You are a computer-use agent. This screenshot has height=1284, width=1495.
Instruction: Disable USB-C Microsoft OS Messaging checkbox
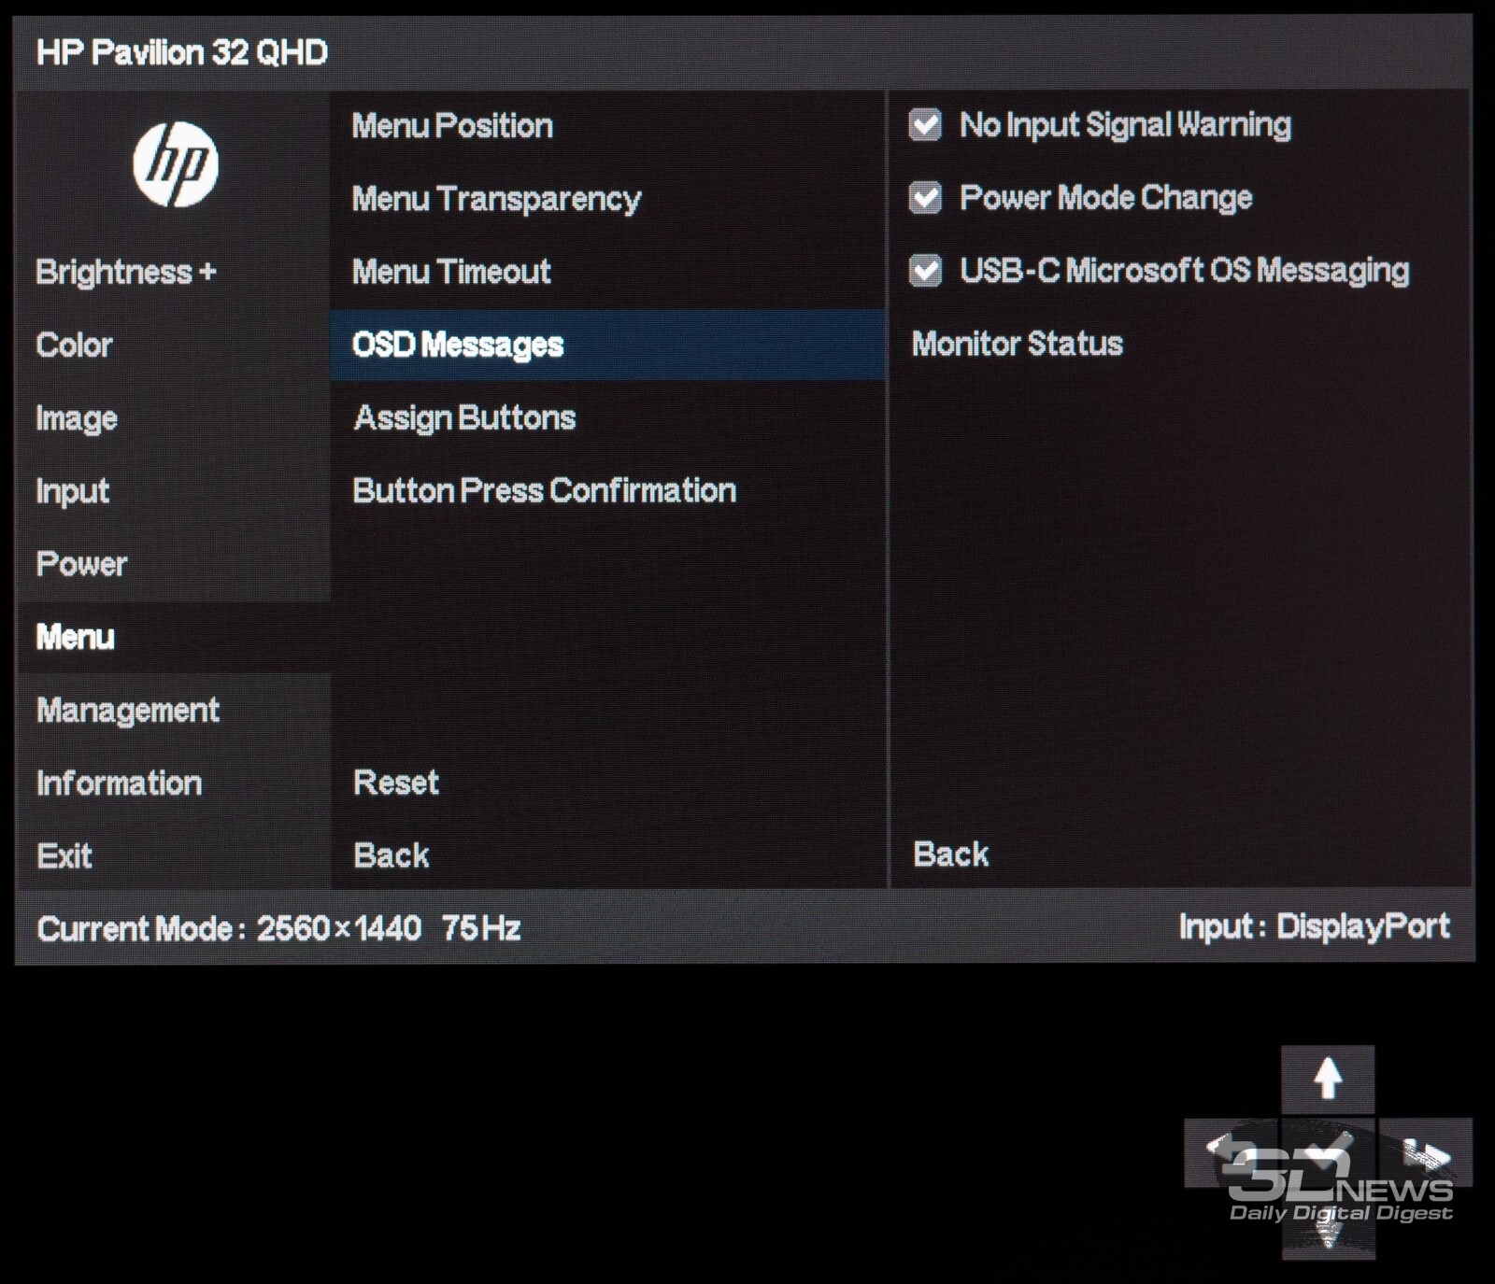(925, 271)
